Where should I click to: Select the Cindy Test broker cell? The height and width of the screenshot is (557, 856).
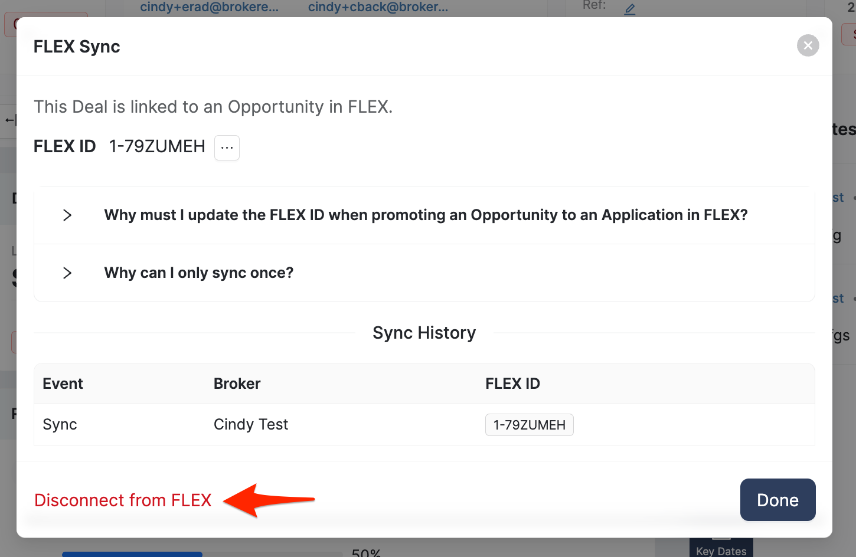tap(251, 425)
